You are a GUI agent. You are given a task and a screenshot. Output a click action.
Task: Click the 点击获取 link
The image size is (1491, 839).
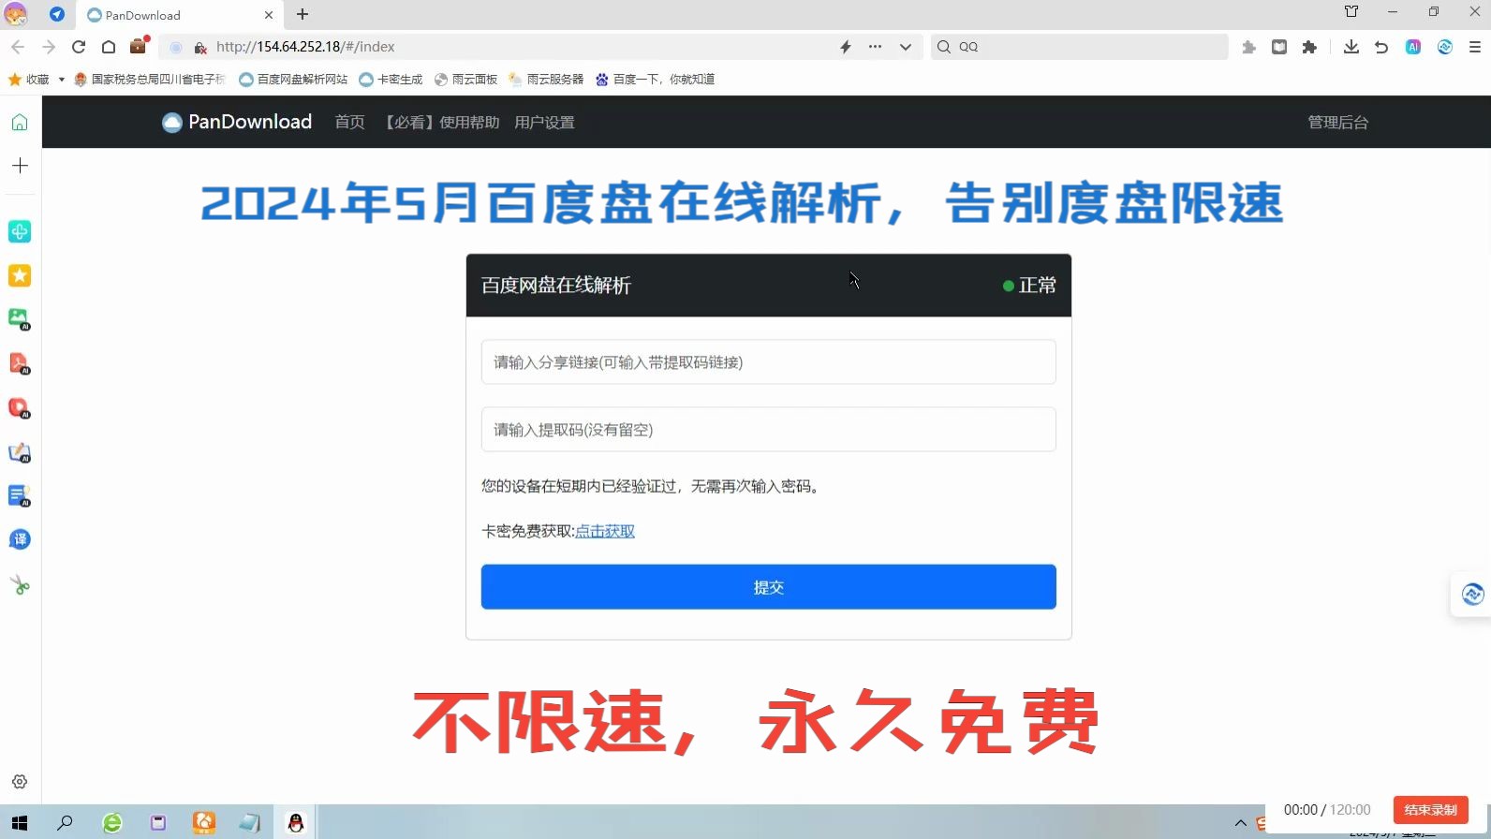pos(605,531)
